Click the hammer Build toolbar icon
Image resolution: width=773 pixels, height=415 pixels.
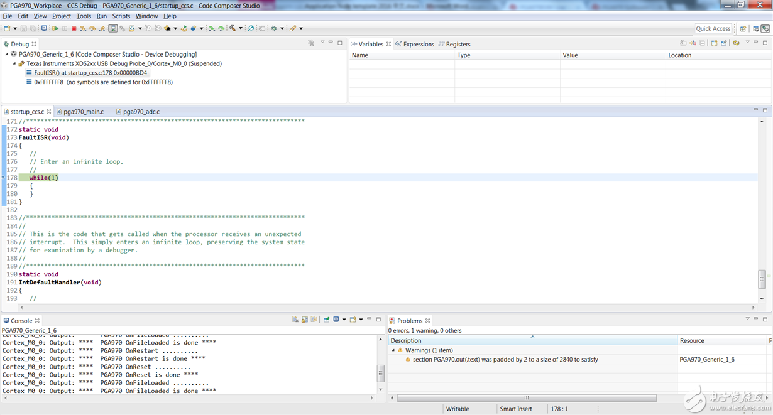coord(232,28)
